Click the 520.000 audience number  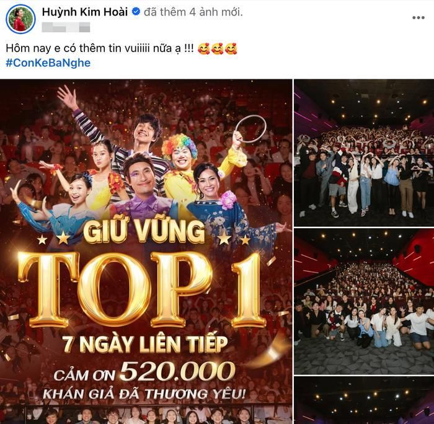(x=177, y=371)
